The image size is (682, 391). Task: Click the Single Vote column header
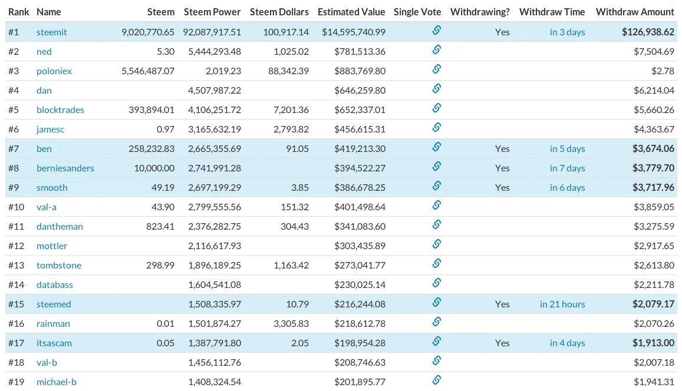tap(417, 12)
